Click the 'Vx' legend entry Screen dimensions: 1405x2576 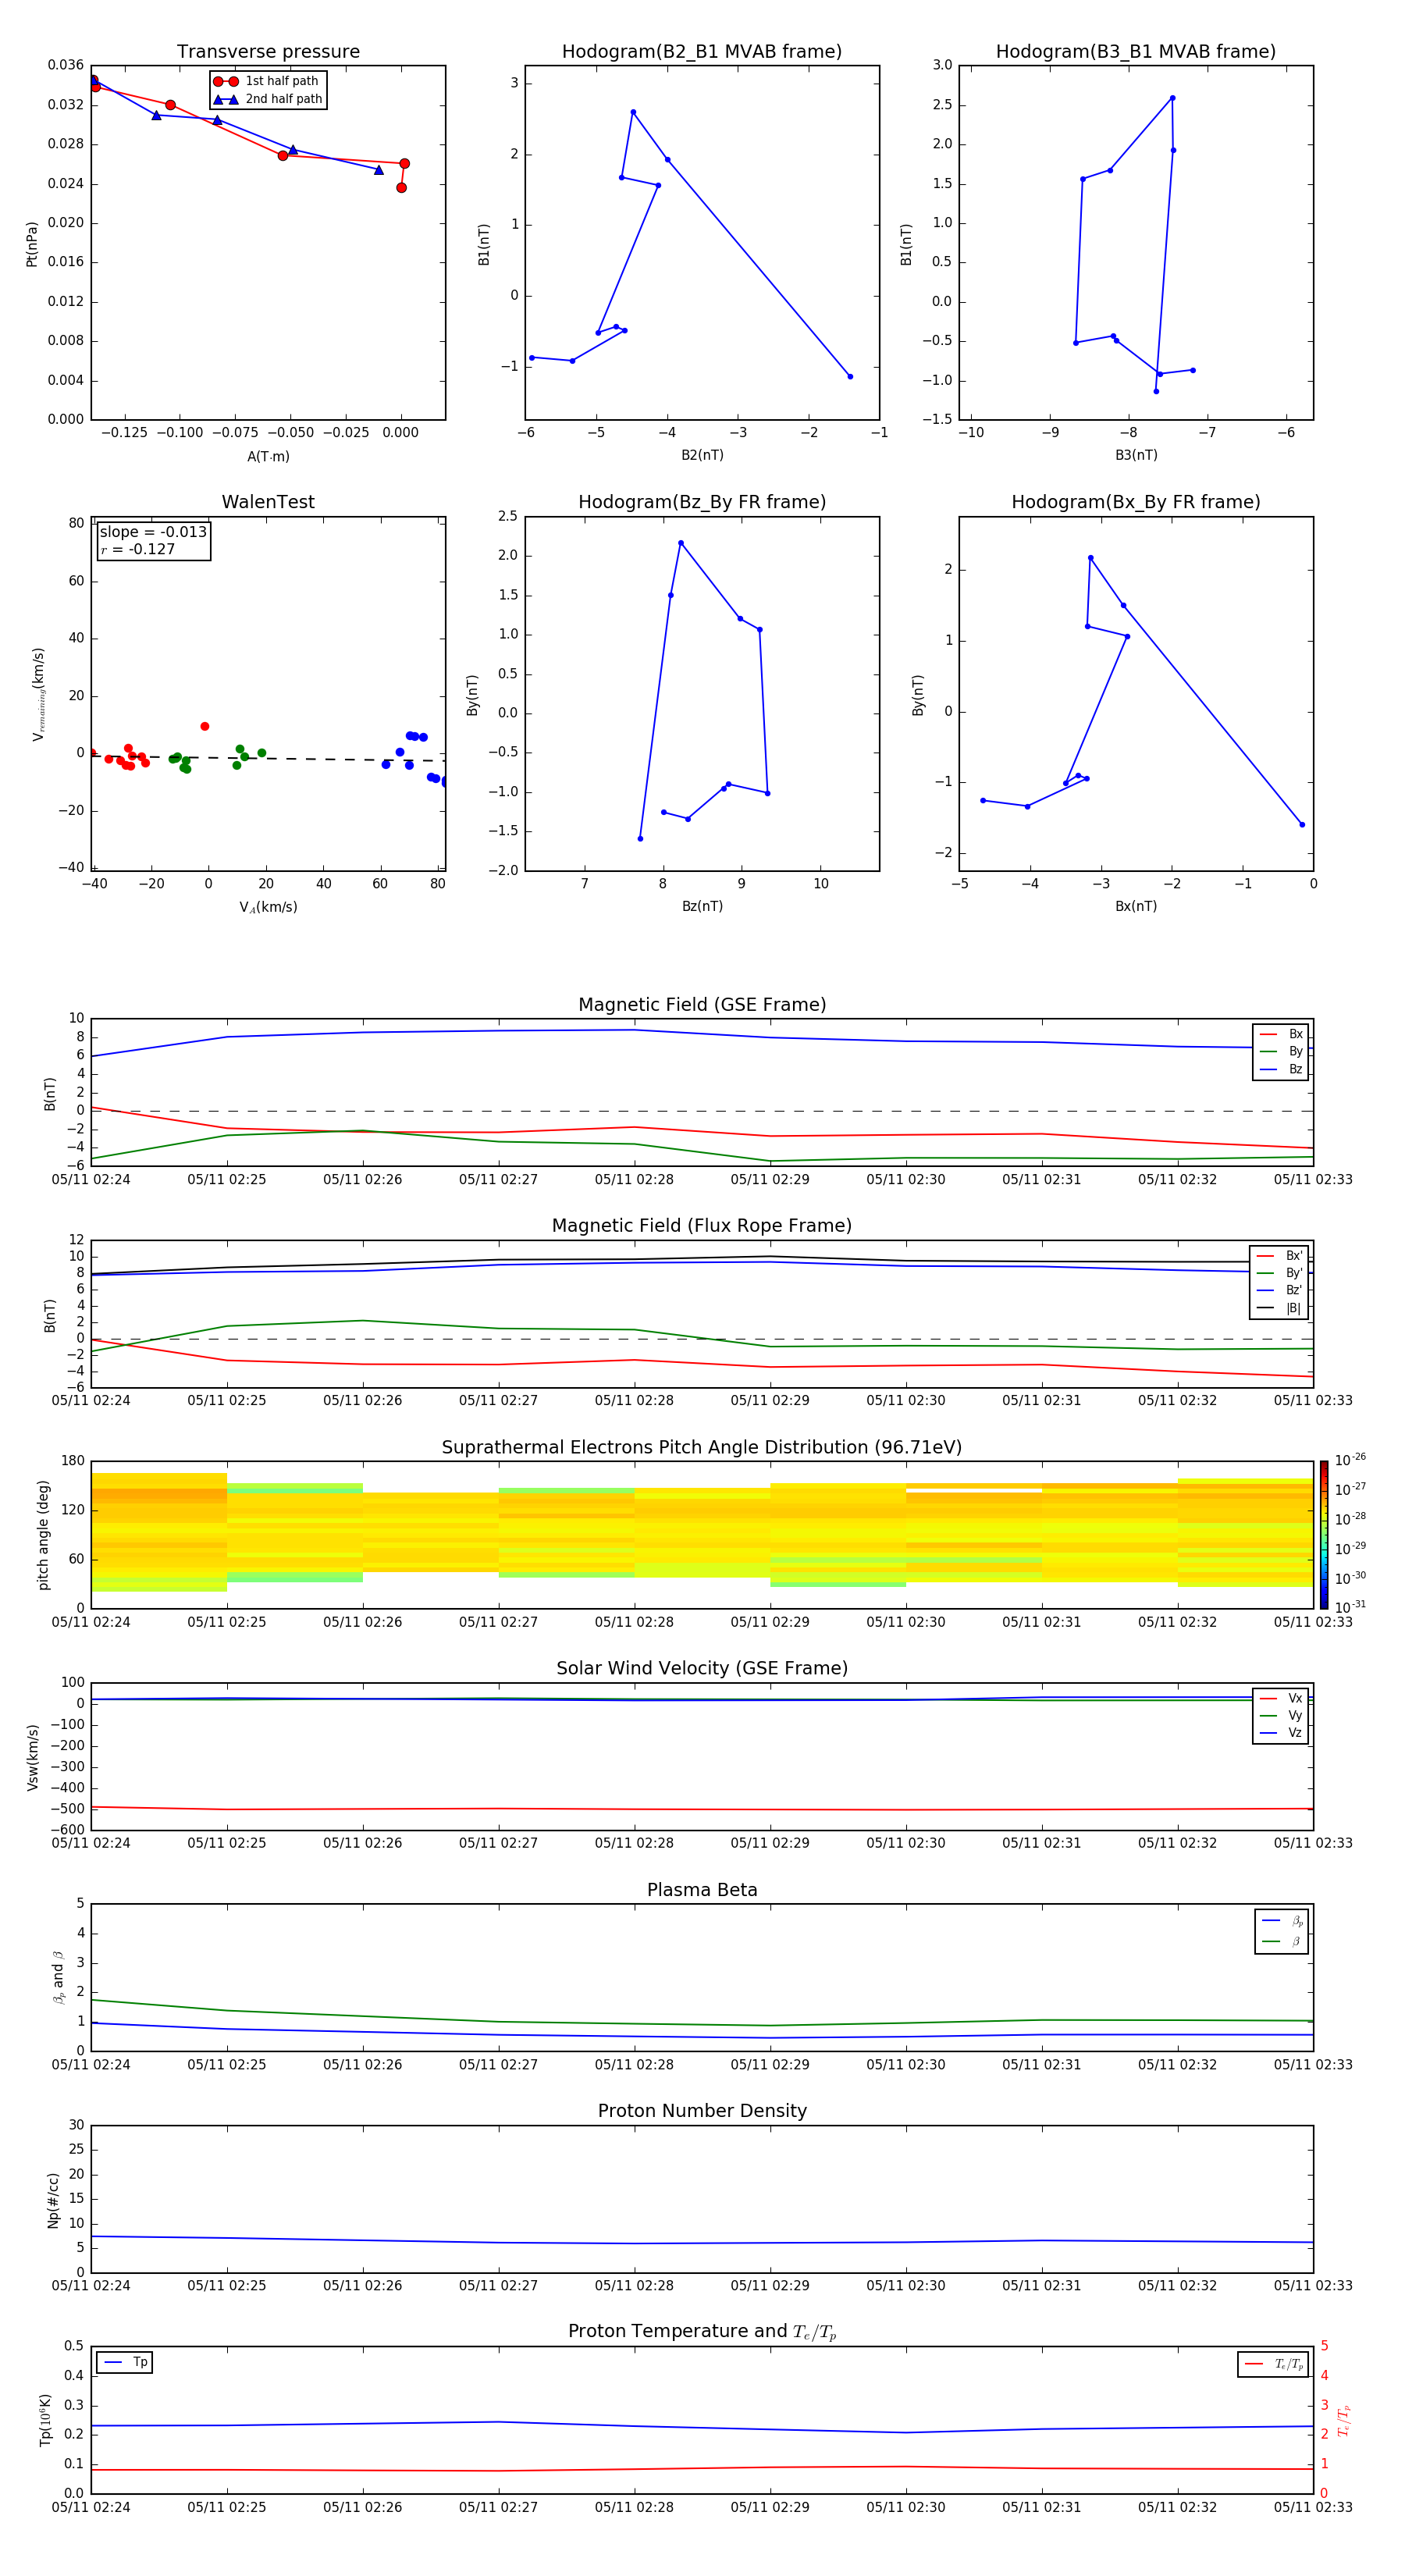(x=1281, y=1698)
